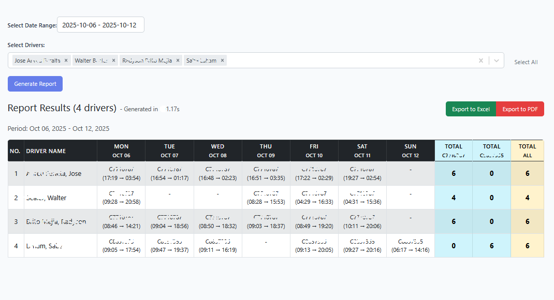Click the SUN OCT 12 column header
The height and width of the screenshot is (300, 554).
coord(410,151)
